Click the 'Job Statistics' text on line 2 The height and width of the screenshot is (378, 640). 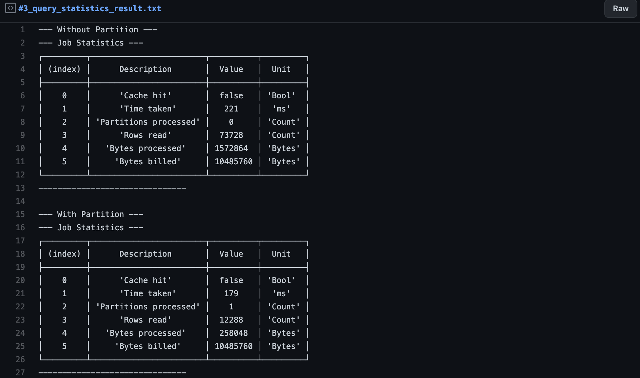coord(91,43)
